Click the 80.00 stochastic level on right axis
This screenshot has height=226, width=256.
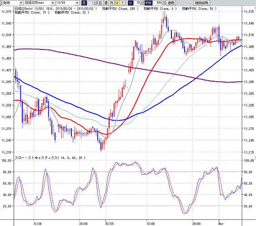(248, 172)
